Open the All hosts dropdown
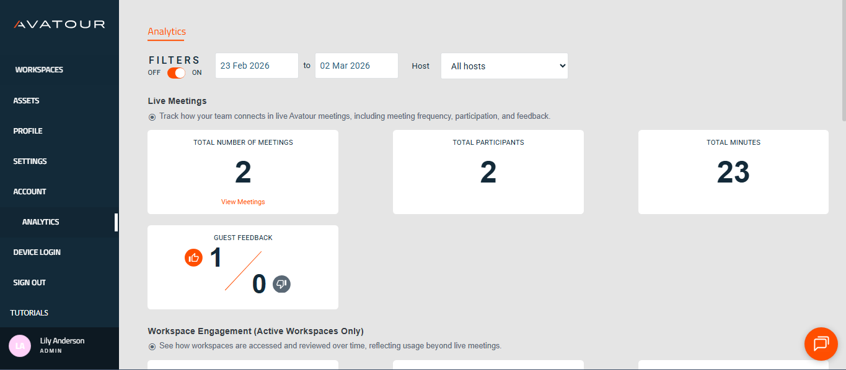The image size is (846, 370). pos(504,66)
